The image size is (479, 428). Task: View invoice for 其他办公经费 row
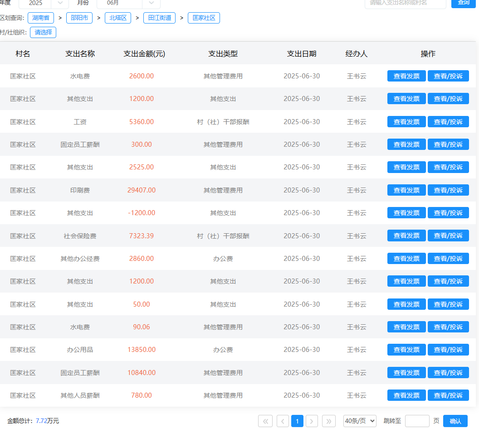point(406,259)
